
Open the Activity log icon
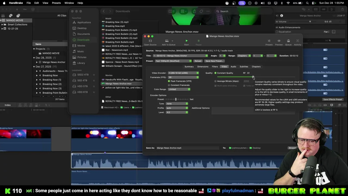click(x=298, y=41)
